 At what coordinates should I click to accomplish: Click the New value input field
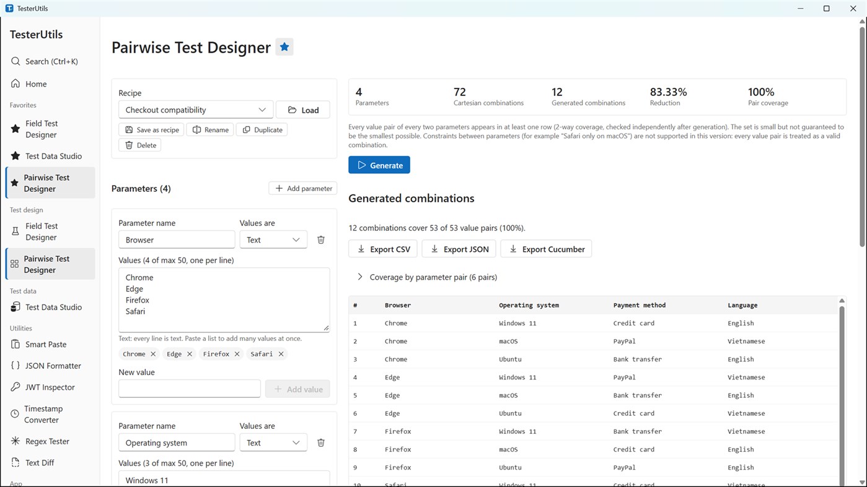coord(190,389)
